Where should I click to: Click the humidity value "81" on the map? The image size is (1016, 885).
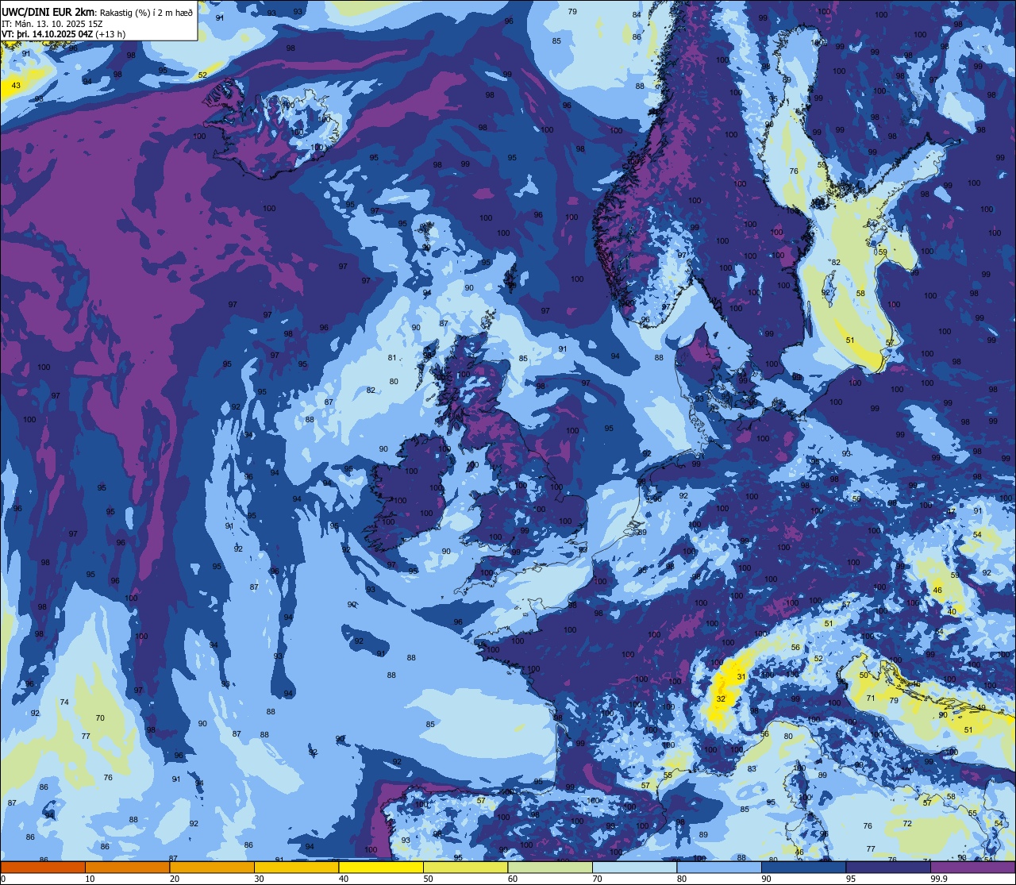coord(392,358)
